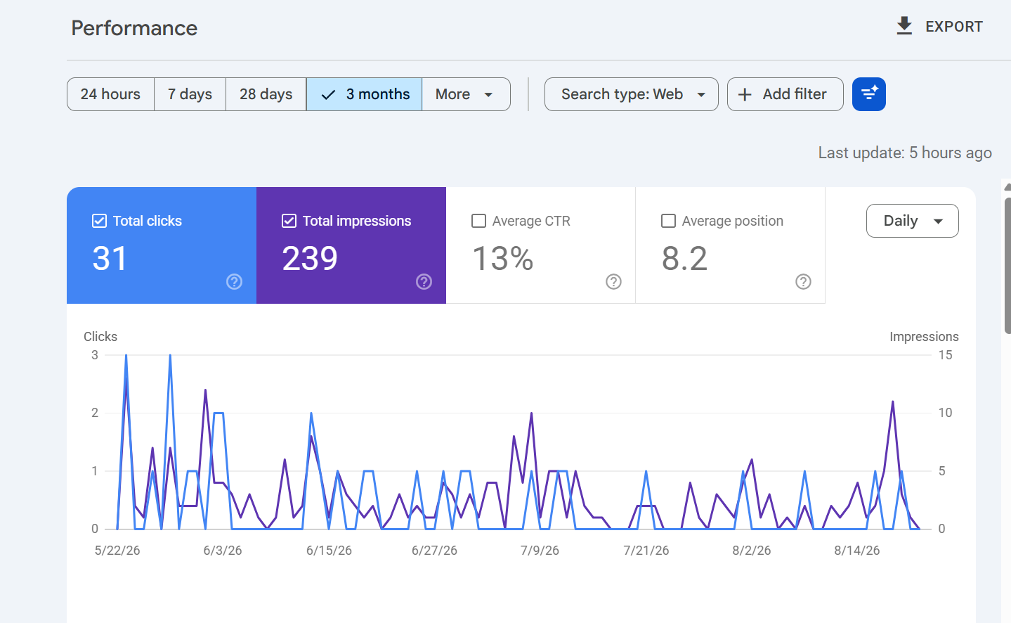The height and width of the screenshot is (623, 1011).
Task: Click the Performance page heading
Action: 134,28
